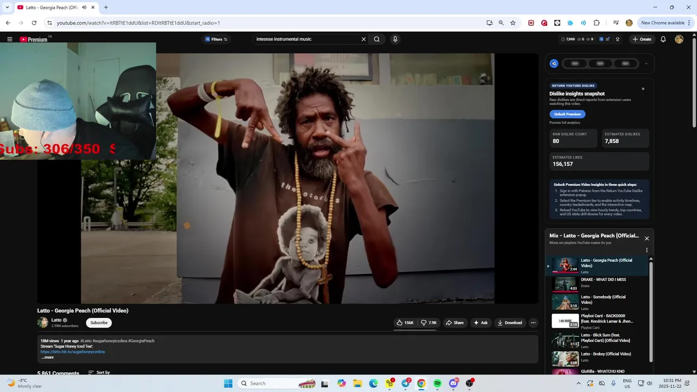Expand the vidIQ panel chevron
The width and height of the screenshot is (697, 392).
click(646, 64)
